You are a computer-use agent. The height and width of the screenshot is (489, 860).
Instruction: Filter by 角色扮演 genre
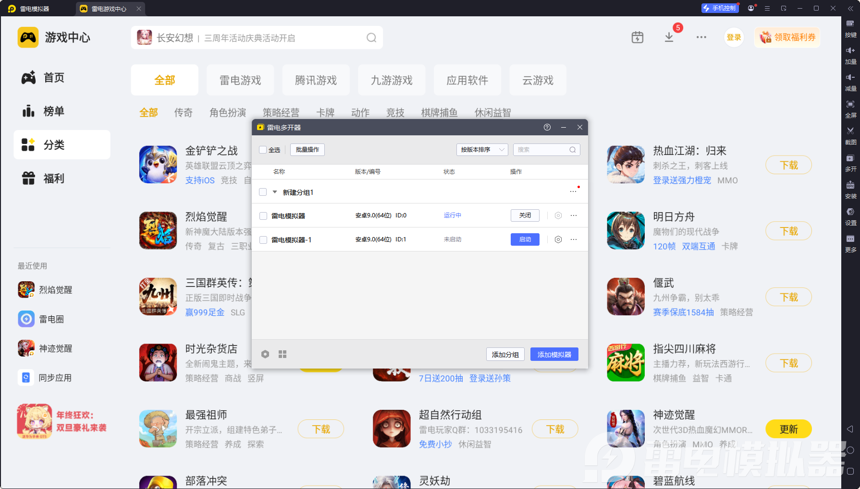click(x=228, y=113)
